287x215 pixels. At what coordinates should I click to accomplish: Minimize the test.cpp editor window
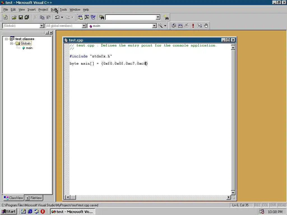pyautogui.click(x=223, y=40)
